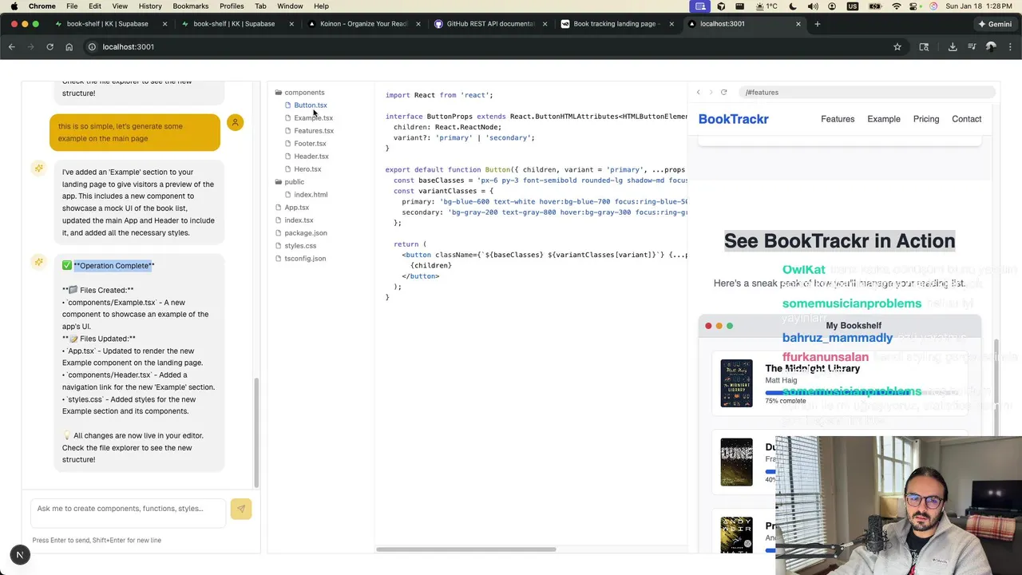Click Contact link in BookTrackr nav

(966, 119)
